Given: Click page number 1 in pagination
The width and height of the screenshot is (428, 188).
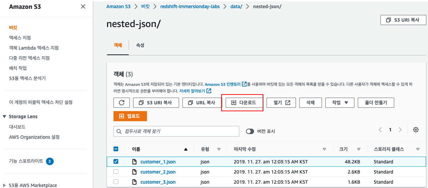Looking at the screenshot, I should point(390,130).
